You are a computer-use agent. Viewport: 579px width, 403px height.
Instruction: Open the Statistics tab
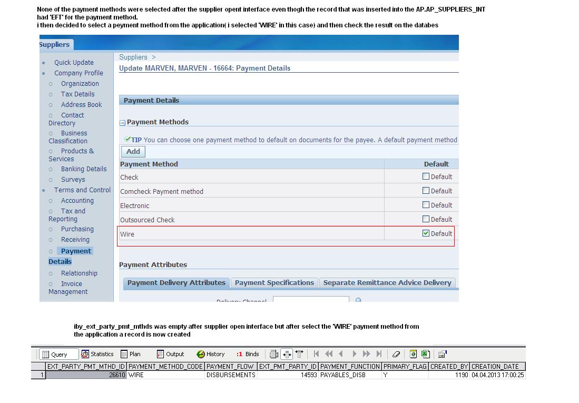click(x=97, y=354)
